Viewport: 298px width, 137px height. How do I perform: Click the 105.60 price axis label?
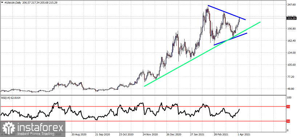point(291,65)
